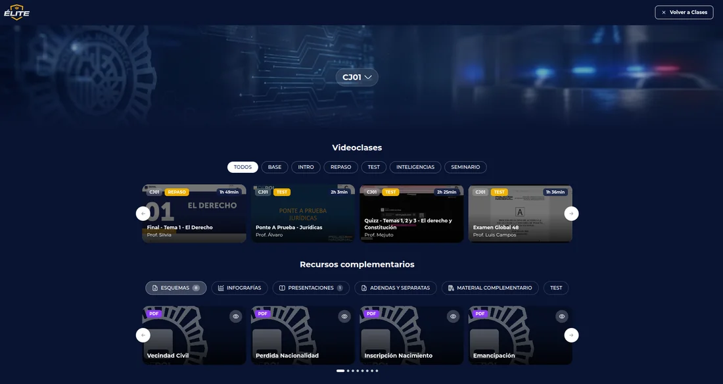The height and width of the screenshot is (384, 723).
Task: Select the TEST tab under Recursos complementarios
Action: pos(556,288)
